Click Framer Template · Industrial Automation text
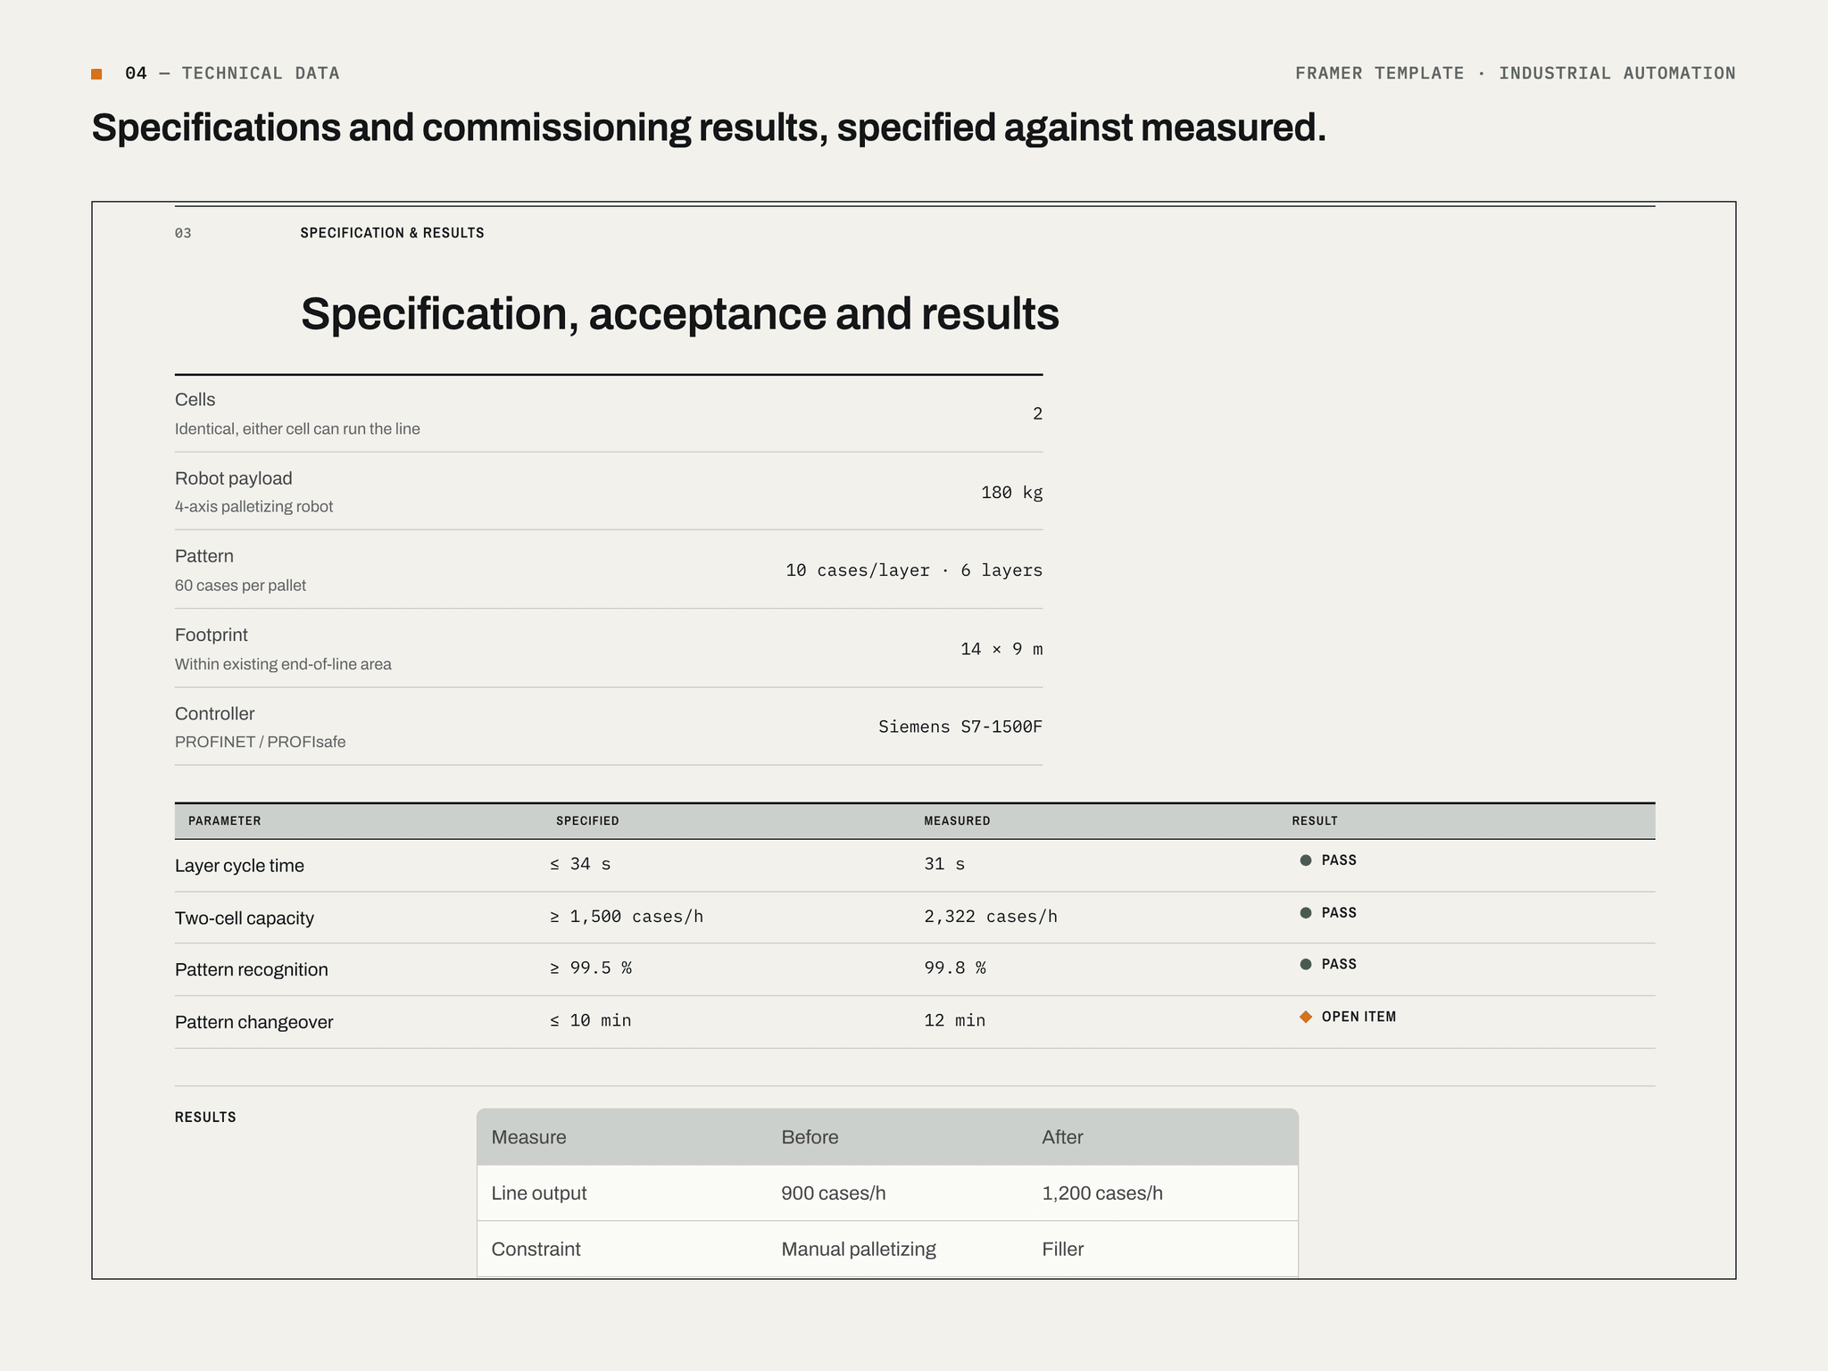 tap(1516, 73)
